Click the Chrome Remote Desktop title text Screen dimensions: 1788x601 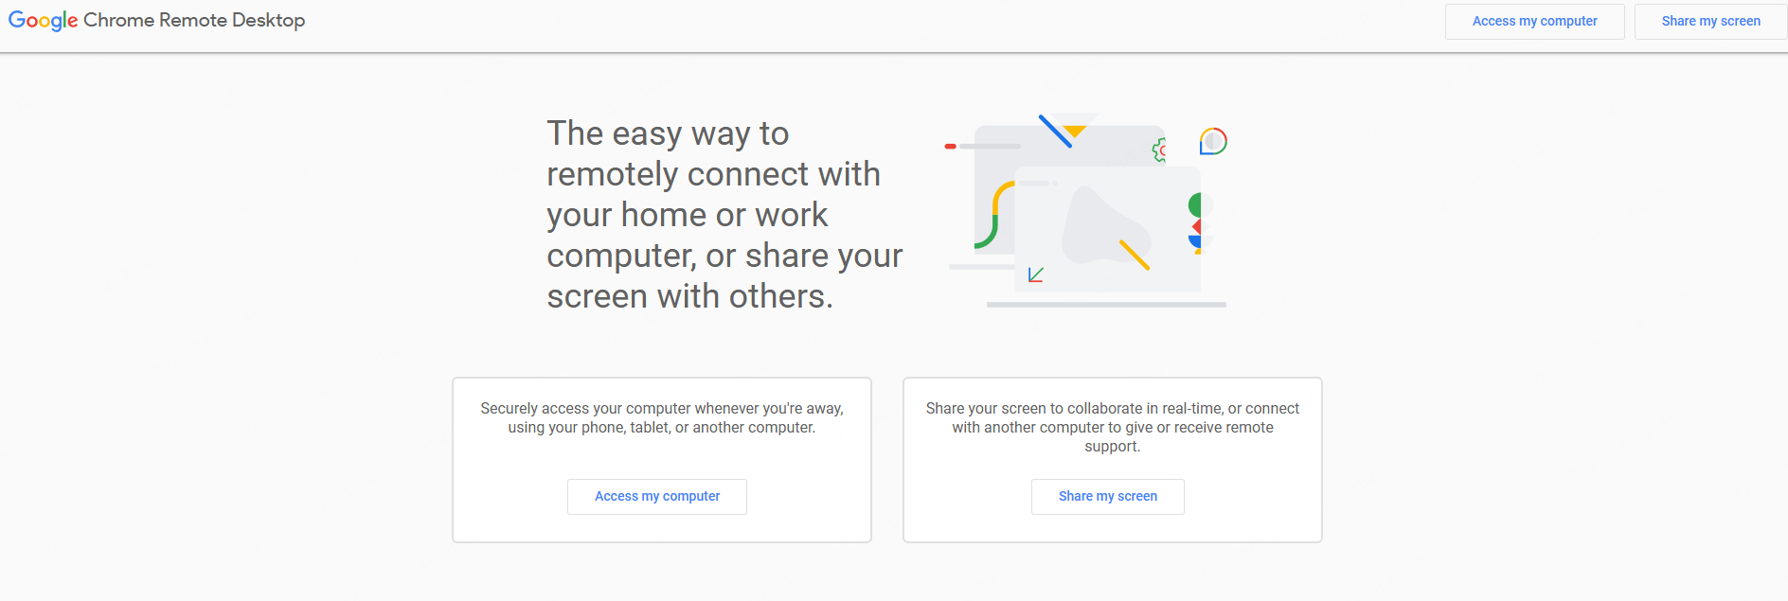pos(194,21)
